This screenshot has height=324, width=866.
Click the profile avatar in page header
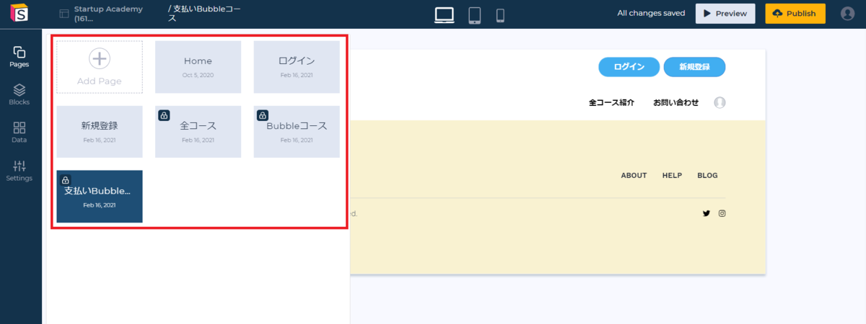click(x=720, y=102)
